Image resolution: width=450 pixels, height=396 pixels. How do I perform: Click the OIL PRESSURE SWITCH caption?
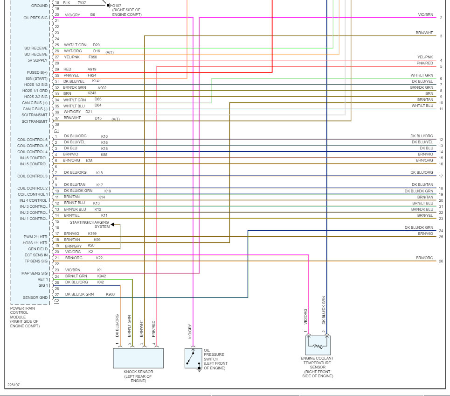point(215,359)
